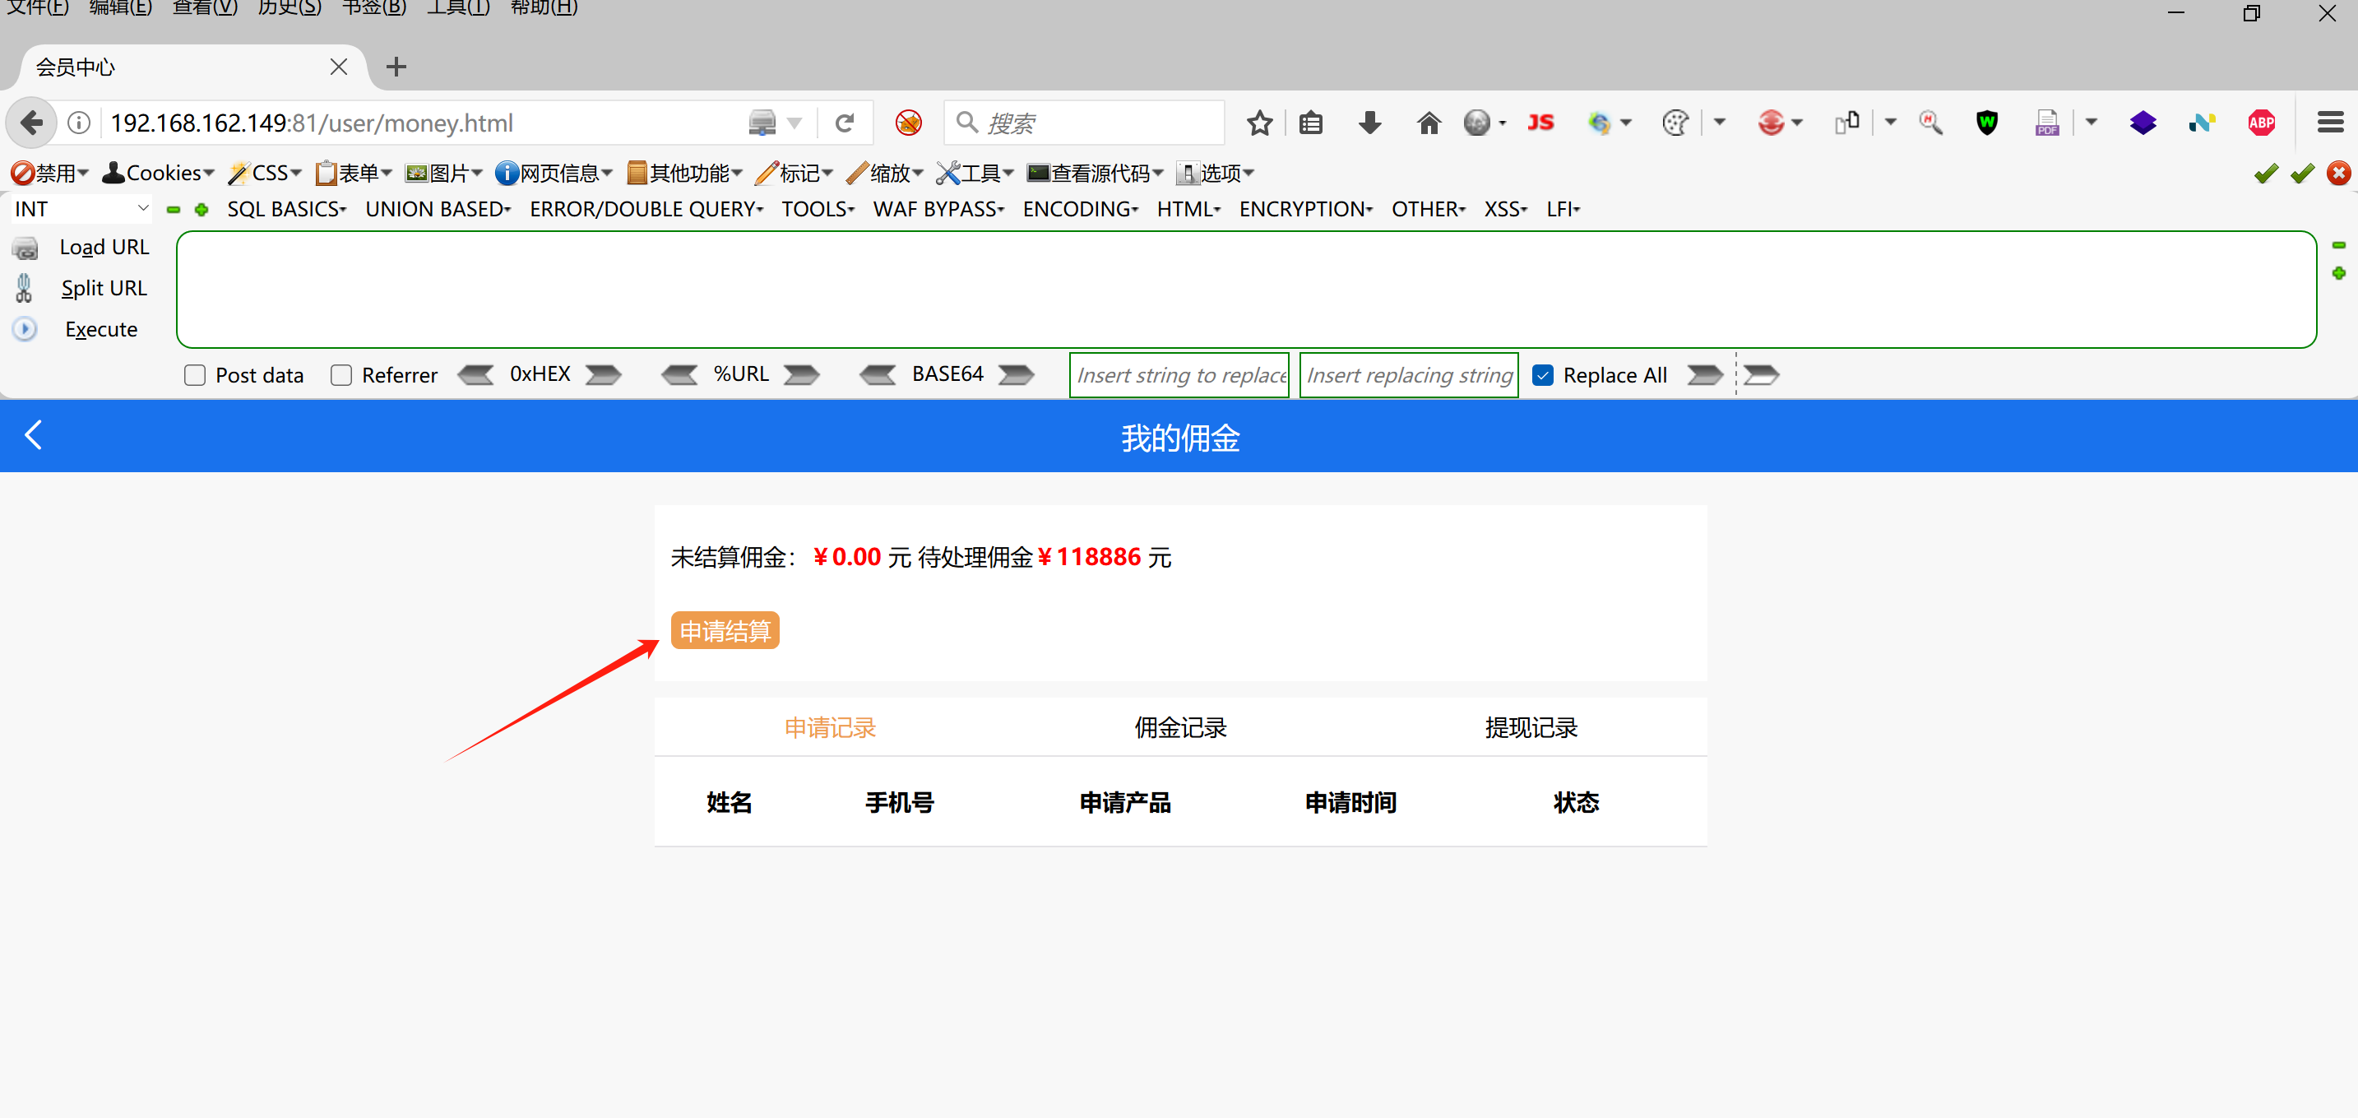Click the Insert string to replace field
The image size is (2358, 1118).
(1179, 375)
